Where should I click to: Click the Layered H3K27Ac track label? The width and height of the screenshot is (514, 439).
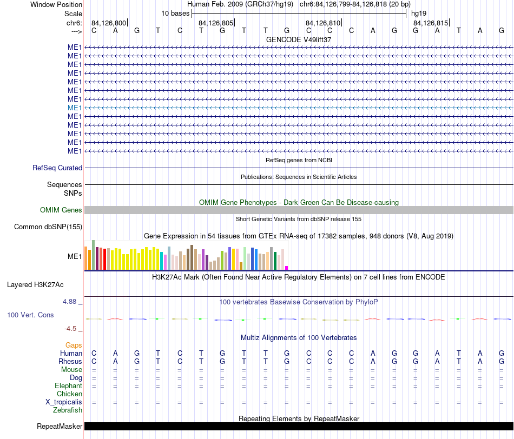(x=35, y=285)
